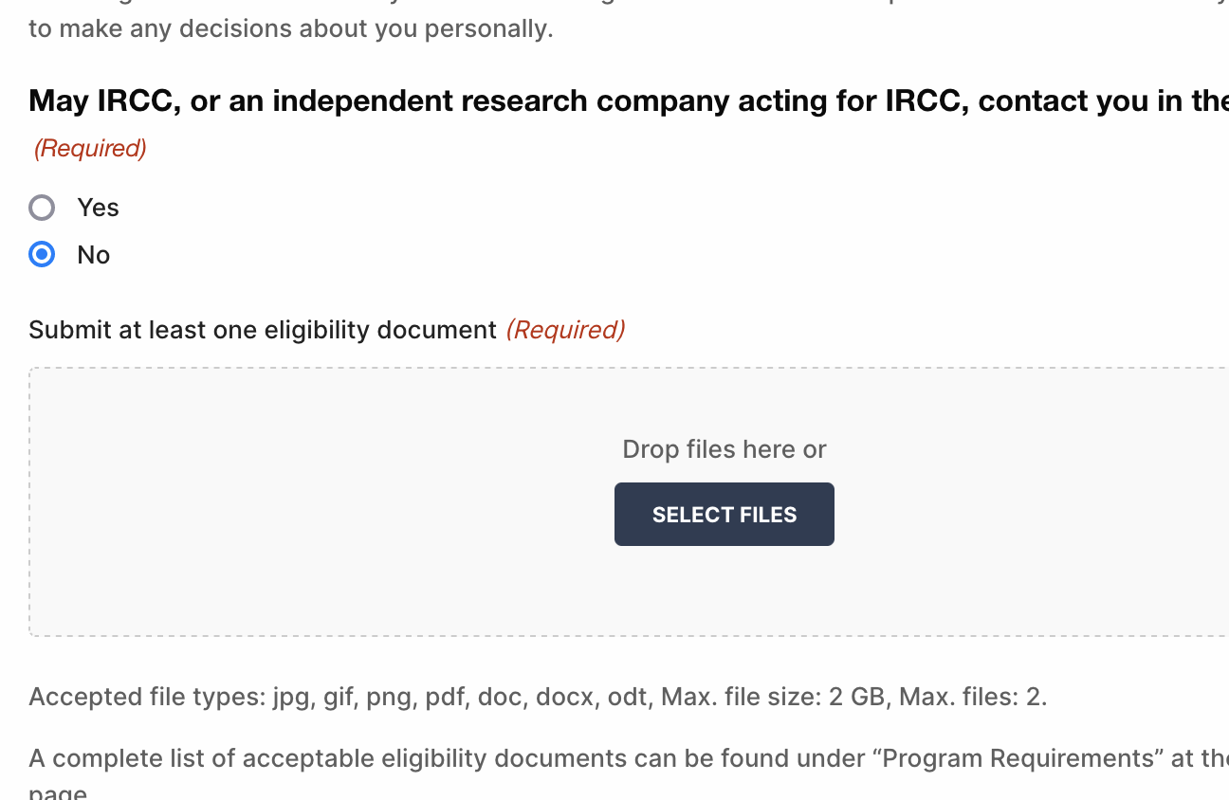The height and width of the screenshot is (800, 1229).
Task: Click the word 'page' in the bottom line
Action: click(x=58, y=792)
